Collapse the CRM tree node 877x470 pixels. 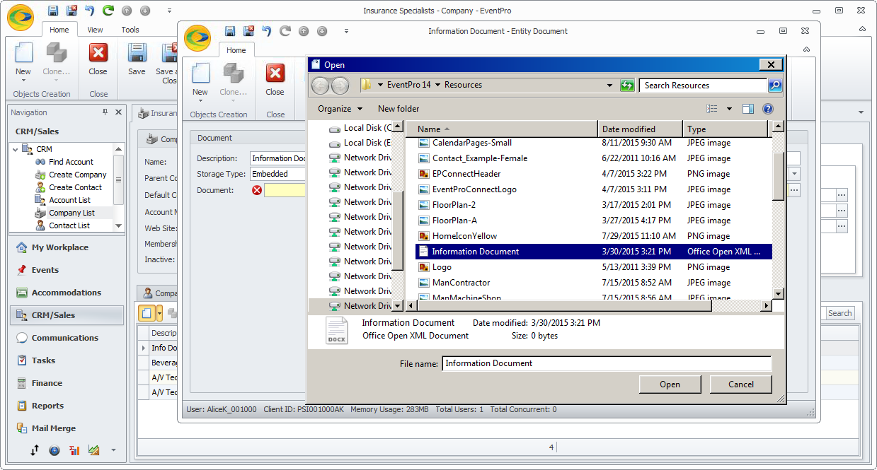point(16,149)
